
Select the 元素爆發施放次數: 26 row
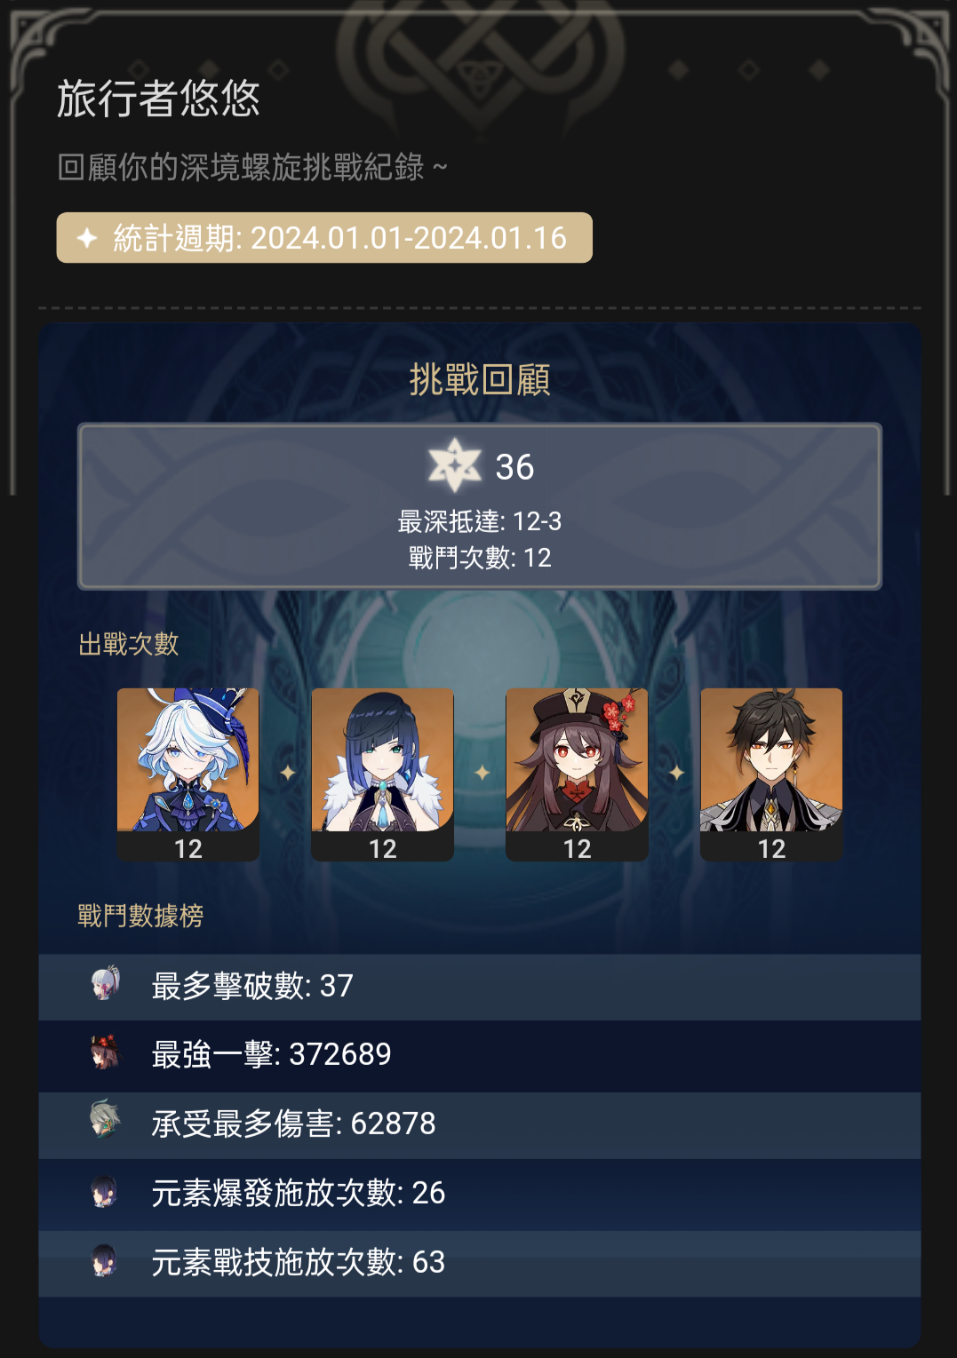[480, 1194]
